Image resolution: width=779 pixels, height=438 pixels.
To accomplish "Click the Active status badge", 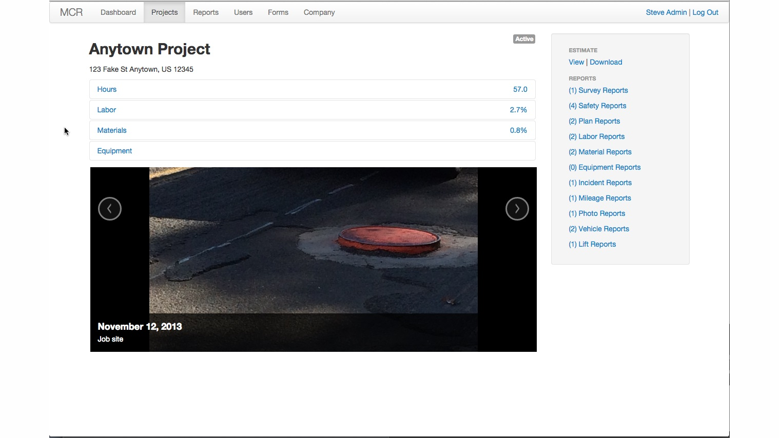I will coord(524,39).
